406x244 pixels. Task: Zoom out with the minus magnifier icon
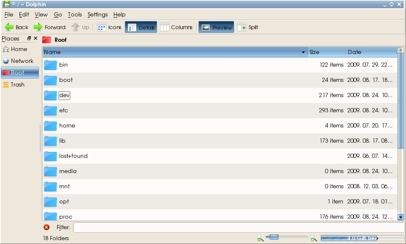click(260, 238)
